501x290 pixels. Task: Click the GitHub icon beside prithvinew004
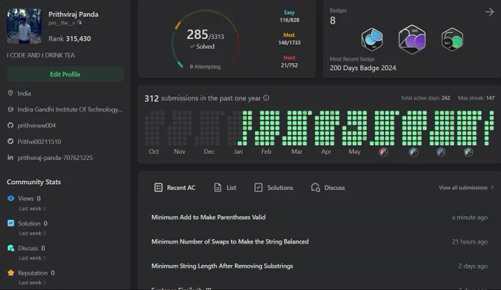10,125
